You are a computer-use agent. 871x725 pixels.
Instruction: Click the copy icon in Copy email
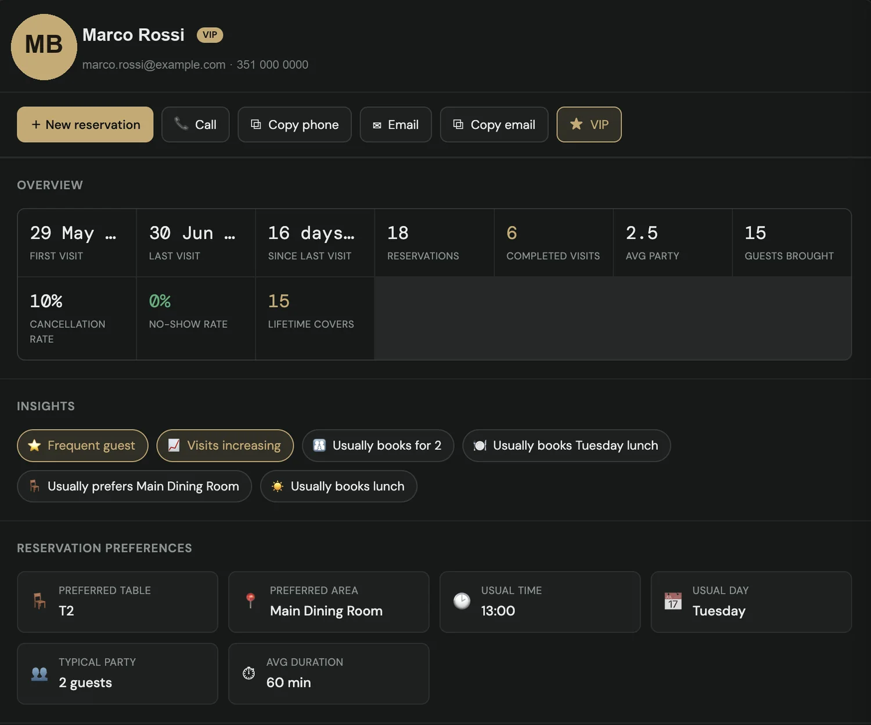coord(458,124)
